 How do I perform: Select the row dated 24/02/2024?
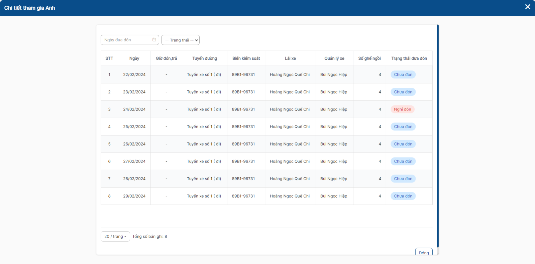134,109
